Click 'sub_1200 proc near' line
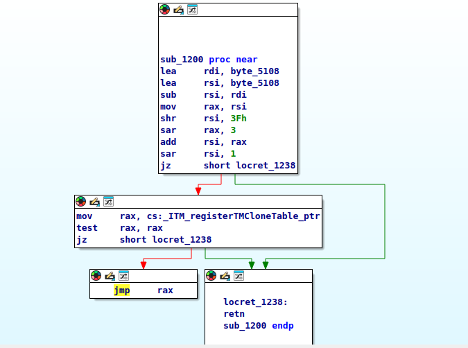This screenshot has width=468, height=348. click(209, 60)
